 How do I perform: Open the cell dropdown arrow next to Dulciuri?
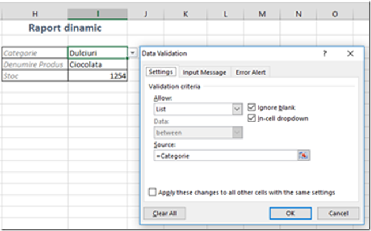133,53
